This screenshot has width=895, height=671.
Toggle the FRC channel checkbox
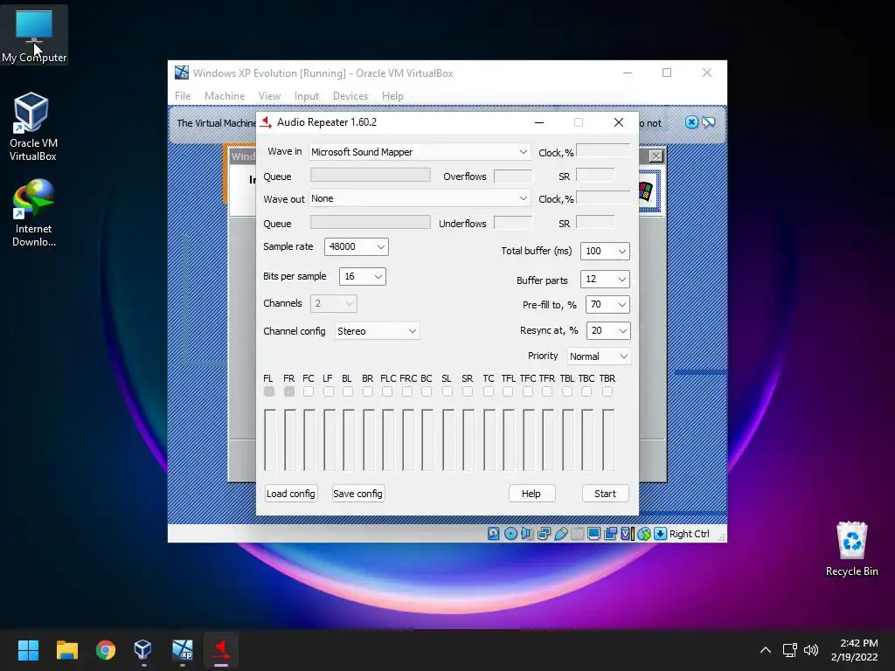(407, 391)
